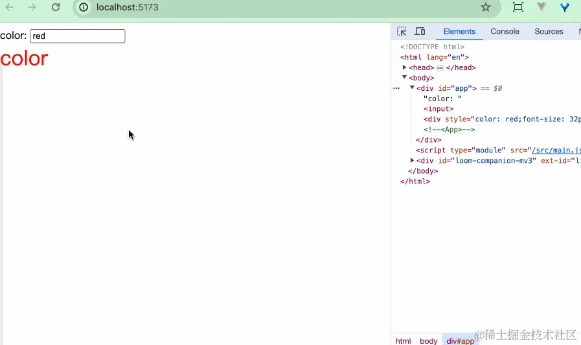The height and width of the screenshot is (345, 581).
Task: Select the closing div tag line
Action: pos(428,140)
